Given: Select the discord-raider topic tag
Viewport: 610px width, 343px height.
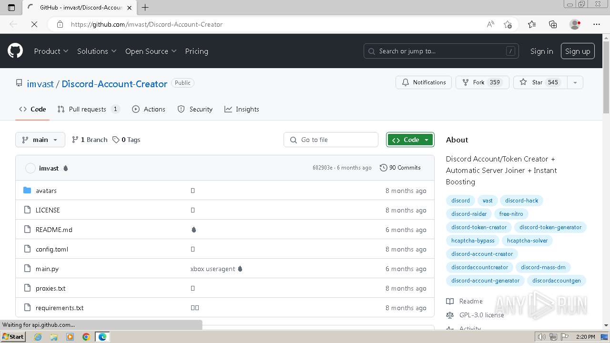Looking at the screenshot, I should point(469,214).
